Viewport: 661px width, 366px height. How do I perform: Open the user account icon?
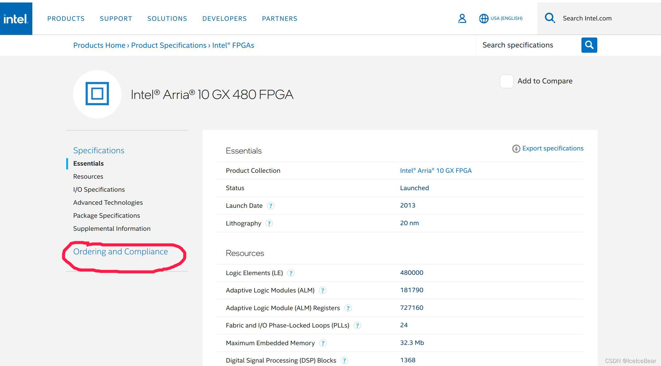point(462,19)
